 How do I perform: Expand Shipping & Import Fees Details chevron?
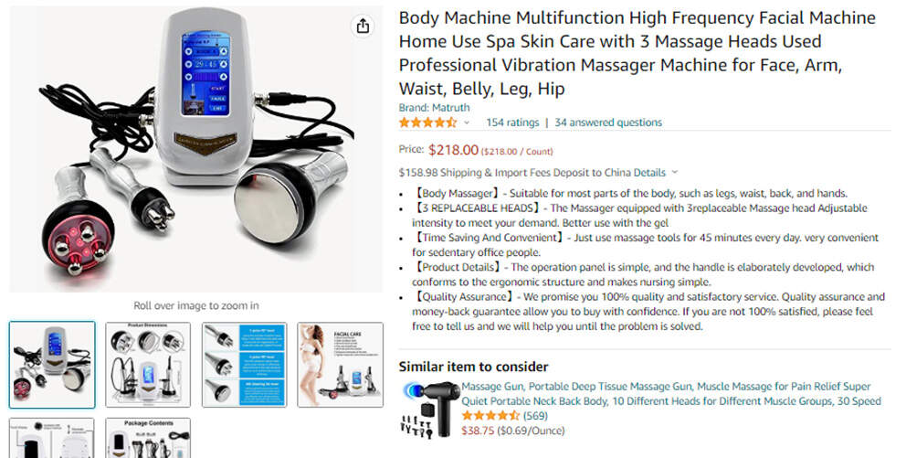(674, 173)
